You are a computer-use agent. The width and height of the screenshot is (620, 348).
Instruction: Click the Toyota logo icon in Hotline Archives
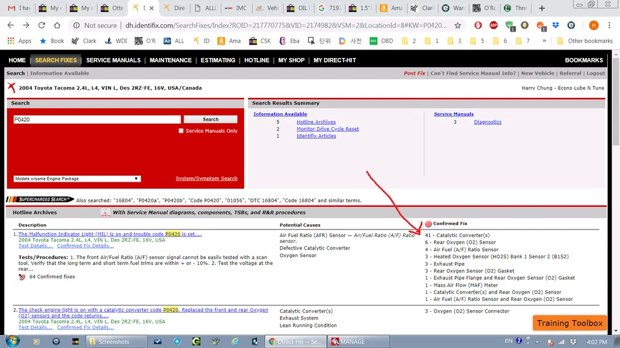(x=105, y=212)
